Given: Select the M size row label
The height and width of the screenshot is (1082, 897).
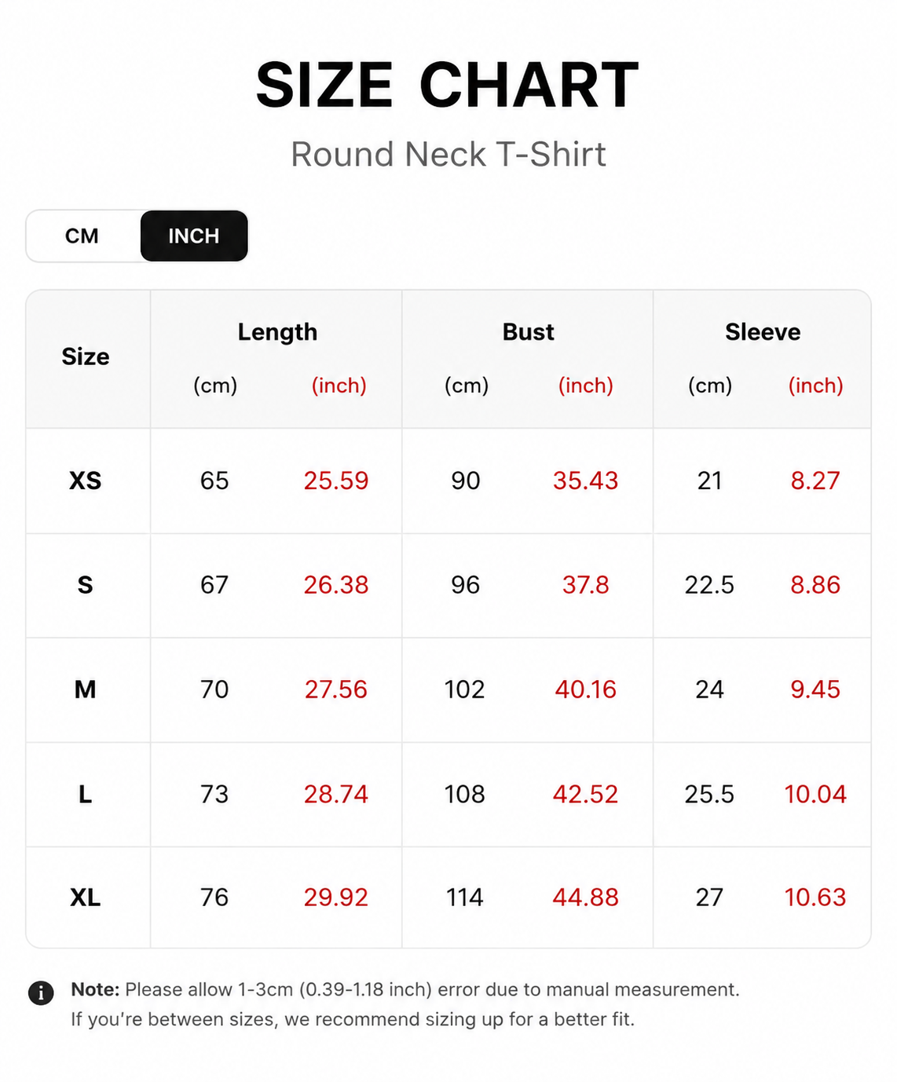Looking at the screenshot, I should point(86,689).
